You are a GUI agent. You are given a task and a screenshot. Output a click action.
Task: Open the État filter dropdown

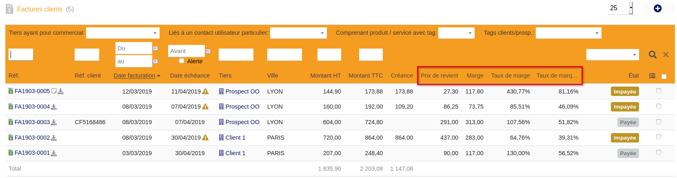pos(612,55)
